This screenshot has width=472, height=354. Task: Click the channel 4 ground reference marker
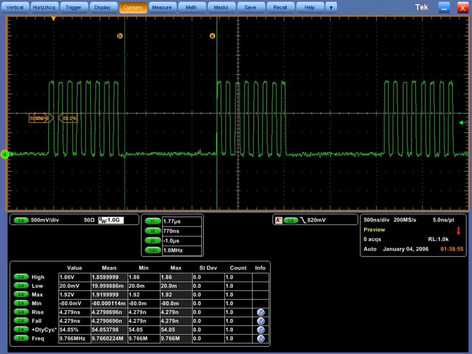coord(5,154)
